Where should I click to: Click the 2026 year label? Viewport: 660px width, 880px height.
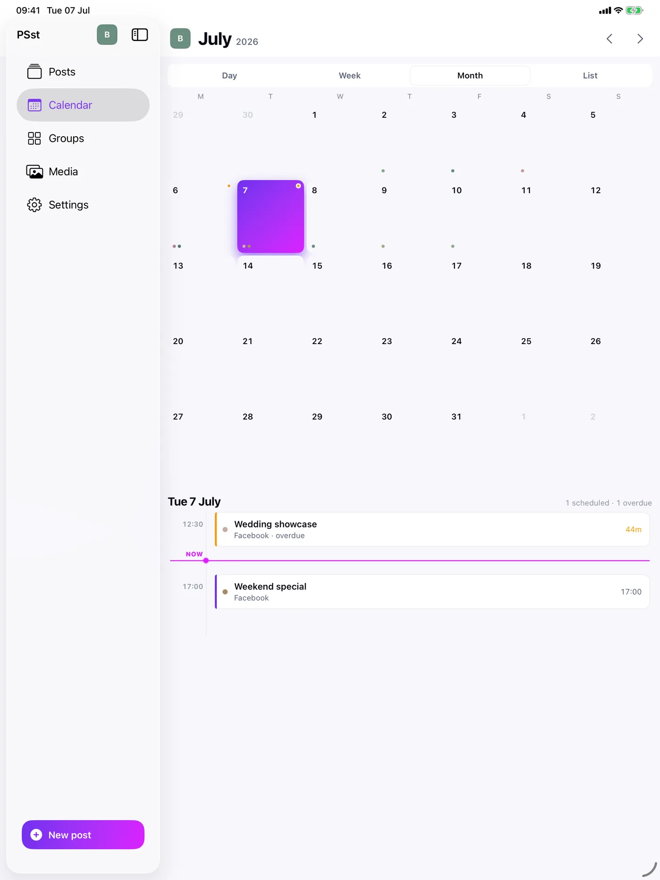pyautogui.click(x=247, y=42)
